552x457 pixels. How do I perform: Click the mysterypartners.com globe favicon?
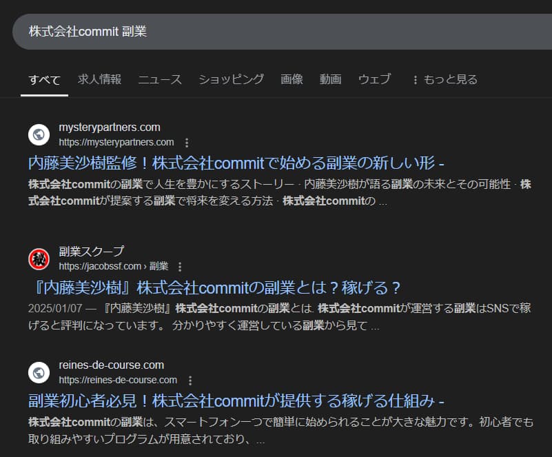click(x=39, y=134)
